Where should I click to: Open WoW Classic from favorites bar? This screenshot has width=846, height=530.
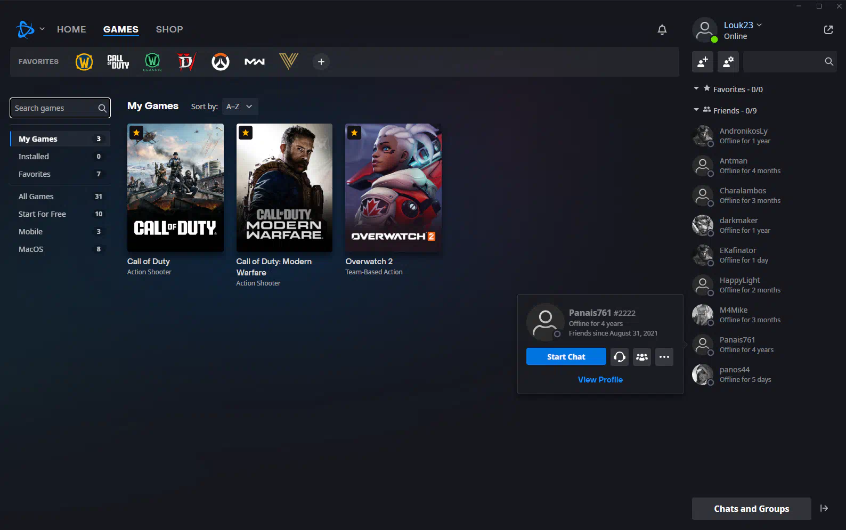point(152,62)
